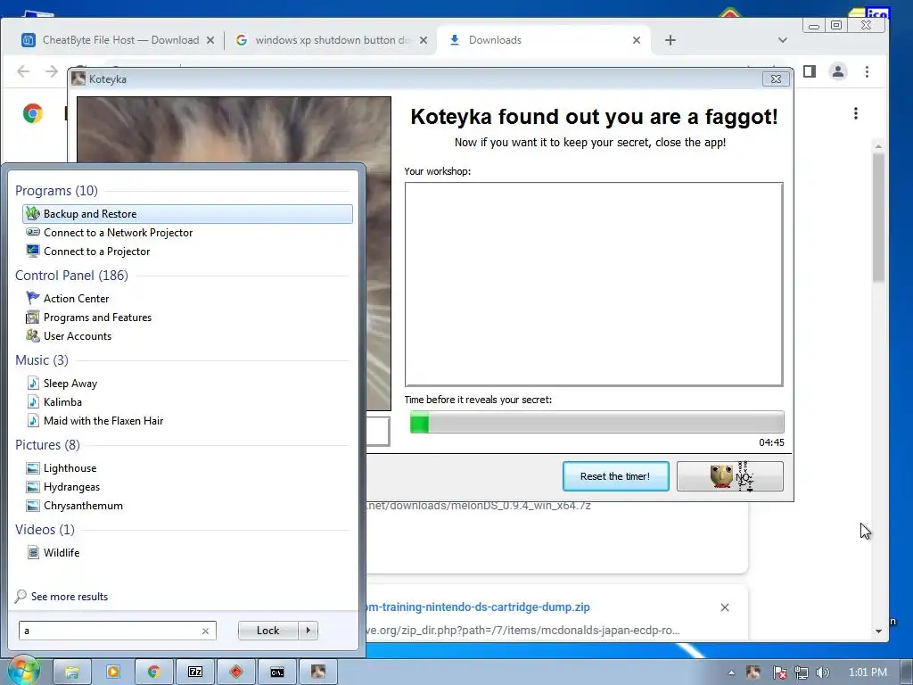Play Maid with the Flaxen Hair
The width and height of the screenshot is (913, 685).
click(x=103, y=421)
